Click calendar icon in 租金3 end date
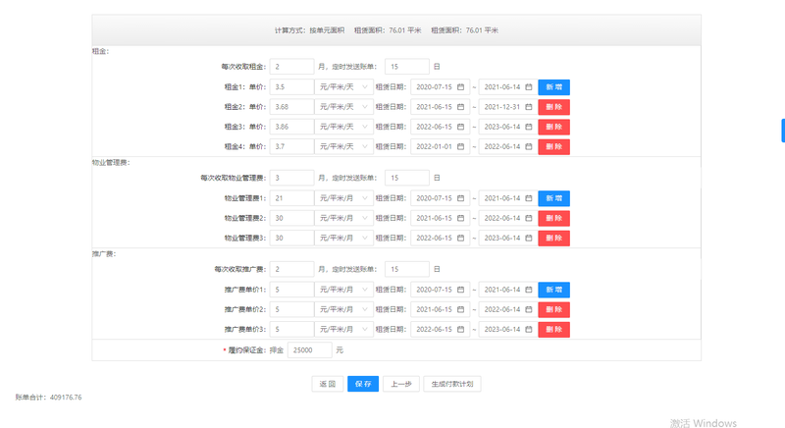The width and height of the screenshot is (785, 428). pos(528,127)
